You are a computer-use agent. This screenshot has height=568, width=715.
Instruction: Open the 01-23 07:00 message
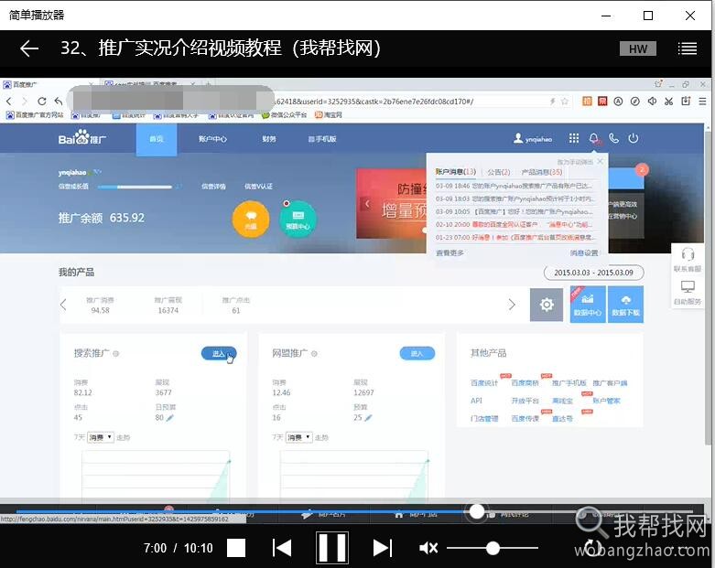click(515, 237)
